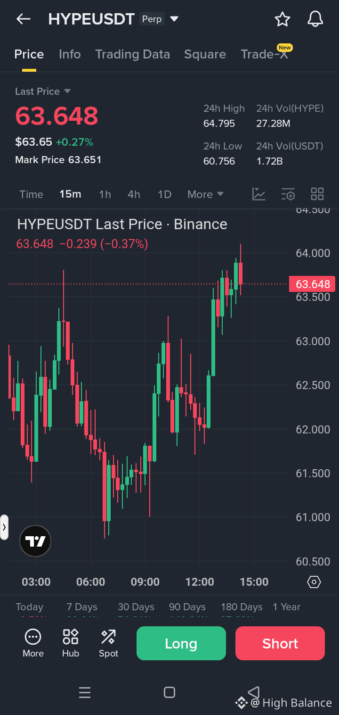Tap the 24h Vol(HYPE) value 27.28M

click(273, 124)
